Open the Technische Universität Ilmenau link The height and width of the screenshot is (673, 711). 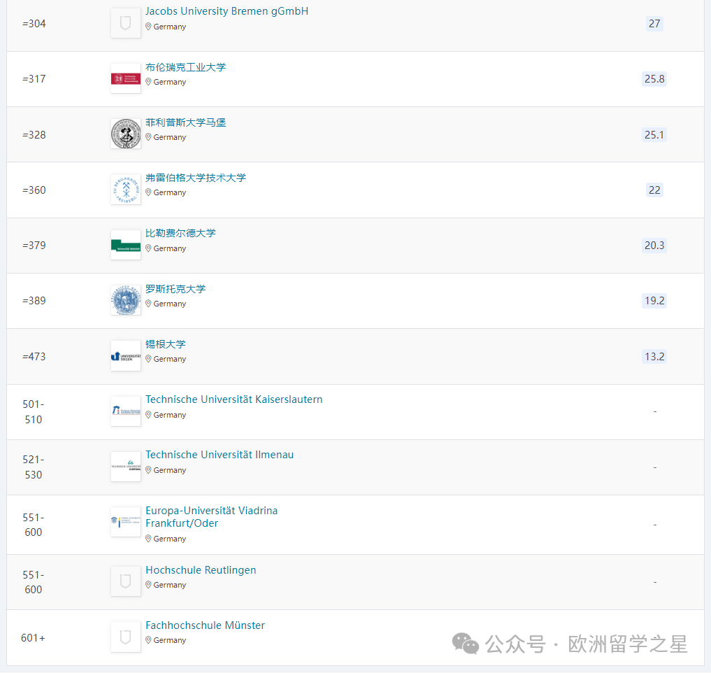220,455
